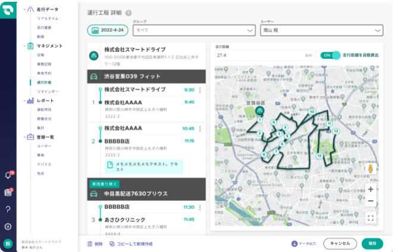Open リアルタイム in the sidebar
393x252 pixels.
click(48, 18)
